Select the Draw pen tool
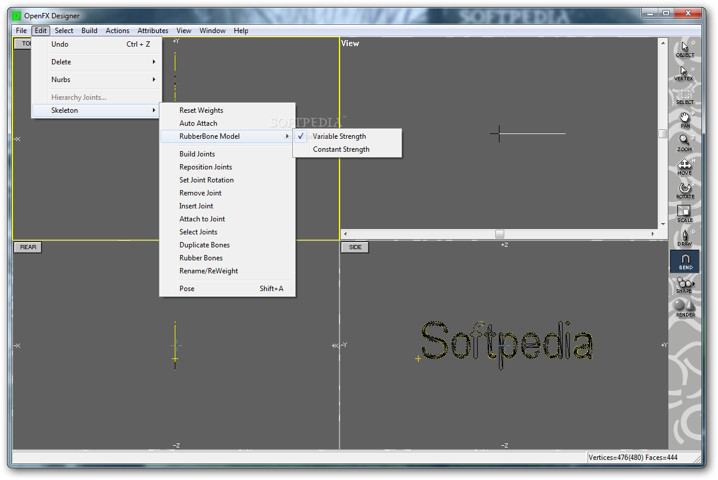Viewport: 718px width, 480px height. point(685,238)
